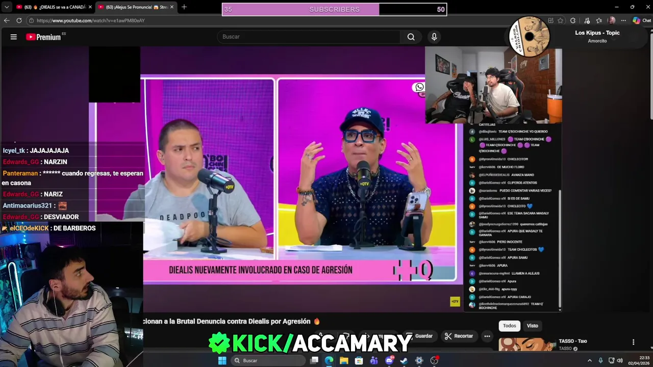Open Microsoft Teams from the taskbar
Viewport: 653px width, 367px height.
[374, 360]
